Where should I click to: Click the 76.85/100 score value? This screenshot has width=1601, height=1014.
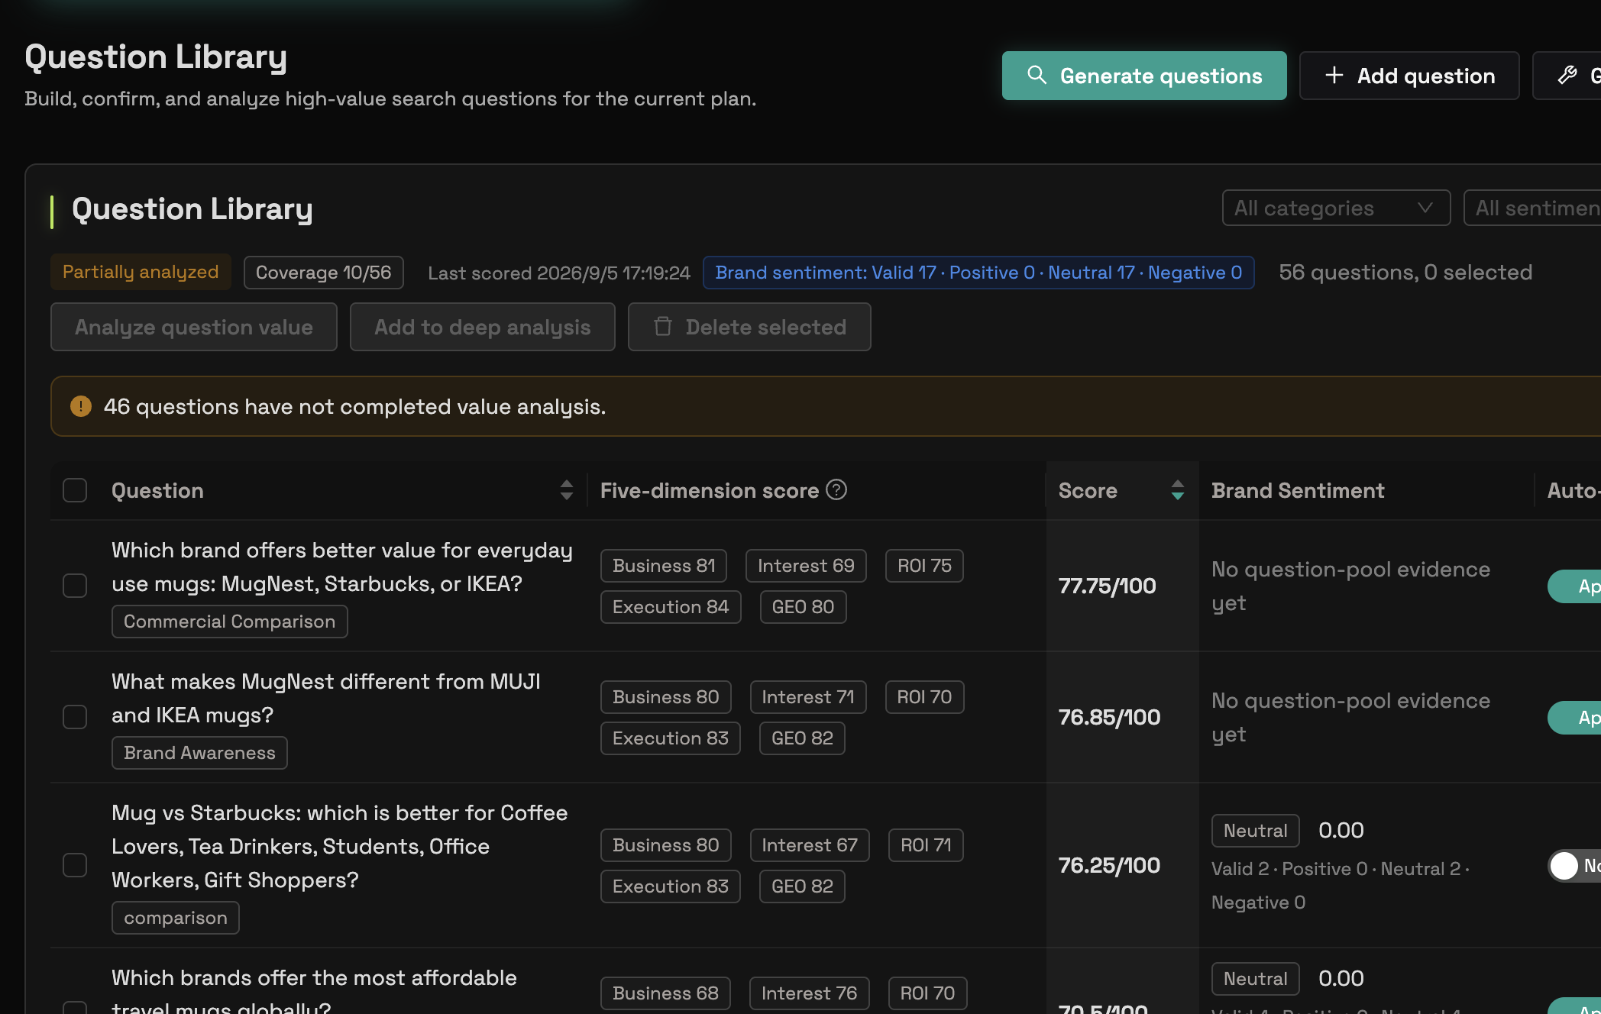[1109, 717]
